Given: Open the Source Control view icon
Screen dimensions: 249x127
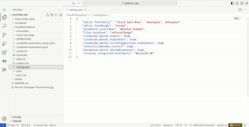Looking at the screenshot, I should pos(4,35).
